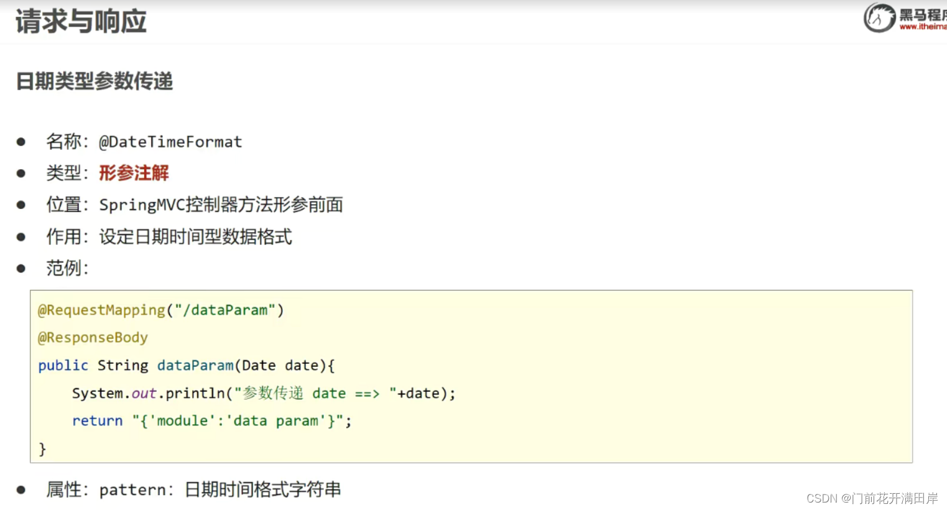
Task: Click the red text 形参注解
Action: (x=134, y=173)
